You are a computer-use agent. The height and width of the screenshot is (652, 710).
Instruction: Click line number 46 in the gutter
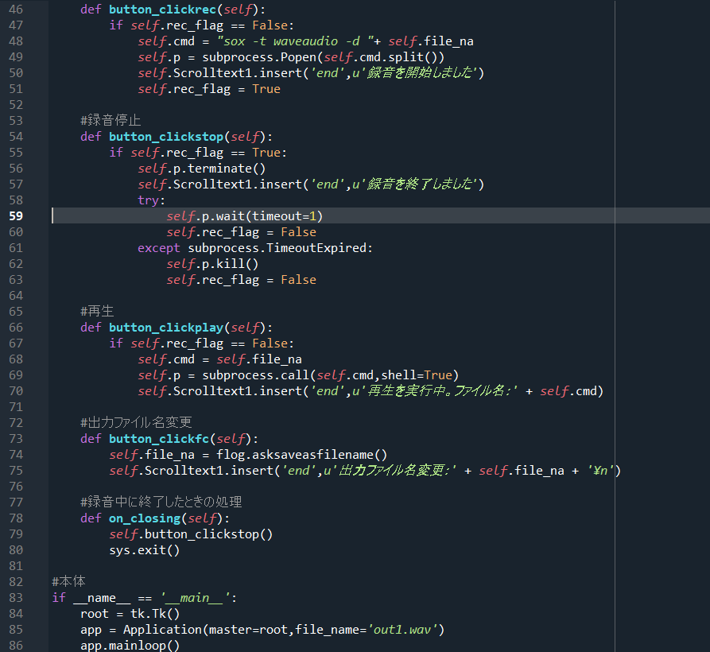pos(16,10)
